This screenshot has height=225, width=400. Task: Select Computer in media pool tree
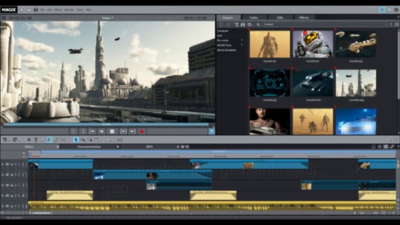click(x=223, y=31)
